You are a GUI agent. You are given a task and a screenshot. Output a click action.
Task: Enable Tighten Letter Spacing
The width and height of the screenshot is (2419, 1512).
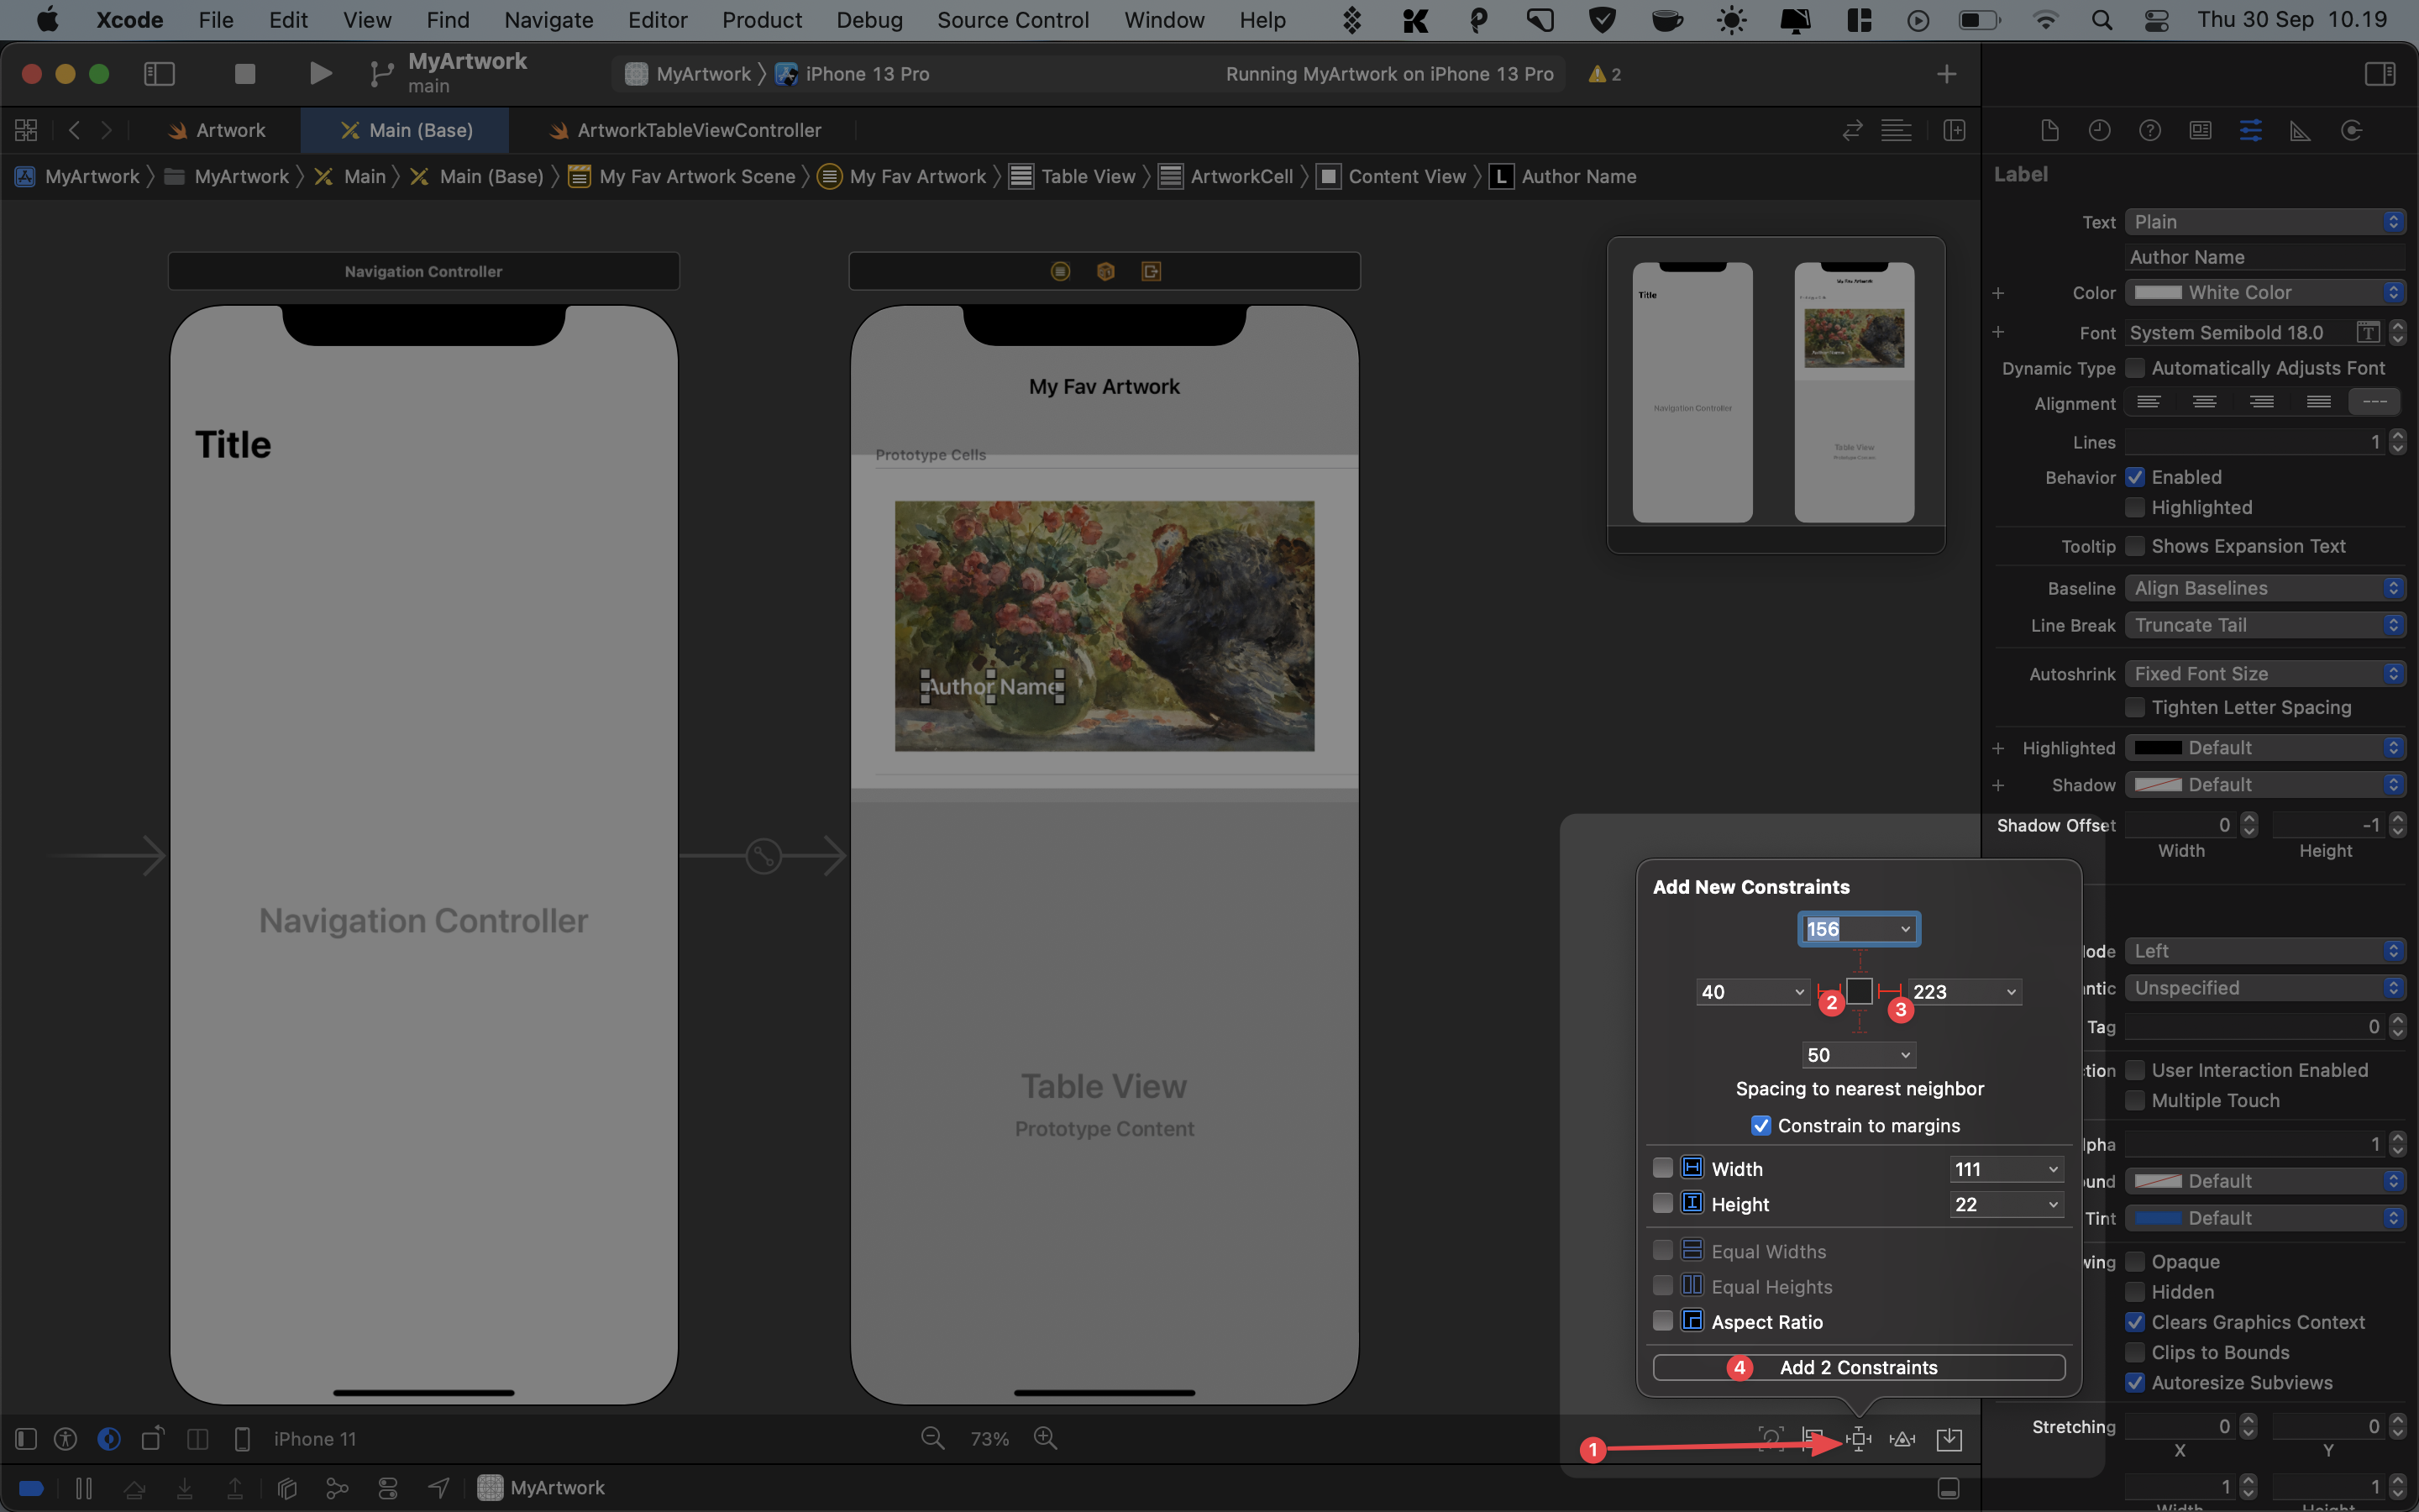coord(2135,707)
